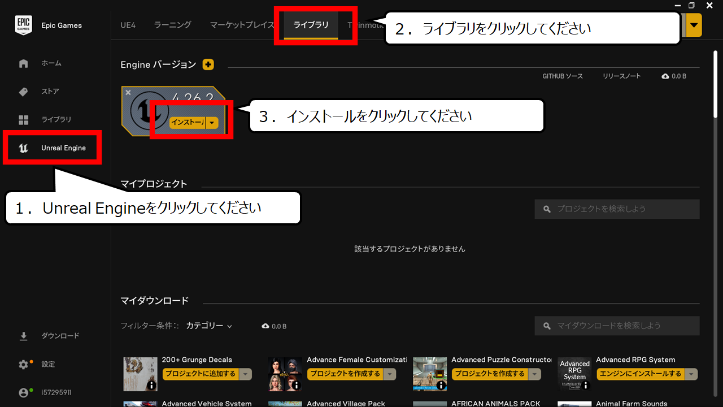The height and width of the screenshot is (407, 723).
Task: Switch to the UE4 tab
Action: [x=128, y=25]
